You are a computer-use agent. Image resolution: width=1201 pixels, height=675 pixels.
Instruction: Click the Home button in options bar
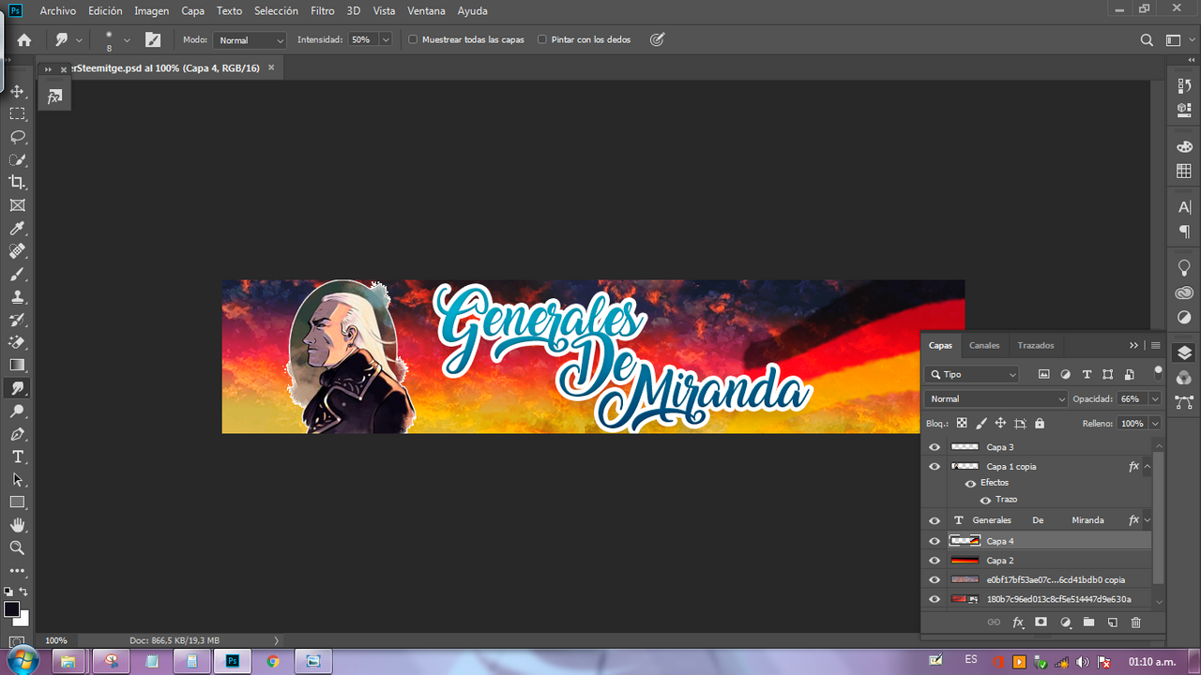pos(24,40)
